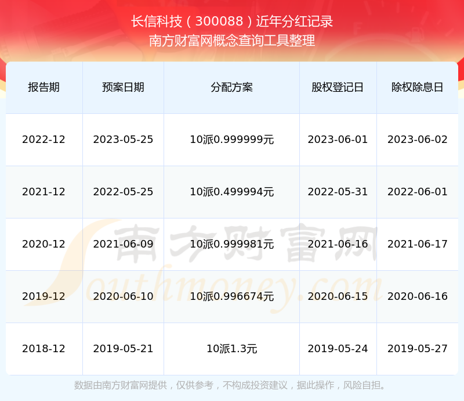
Task: Select report period cell 2018-12
Action: click(x=44, y=348)
